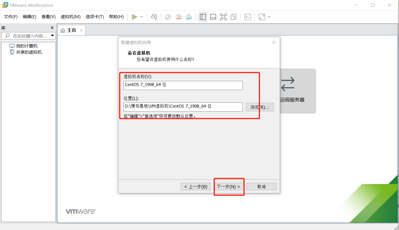Click the 我的计算机 monitor icon
Screen dimensions: 399x230
12,46
